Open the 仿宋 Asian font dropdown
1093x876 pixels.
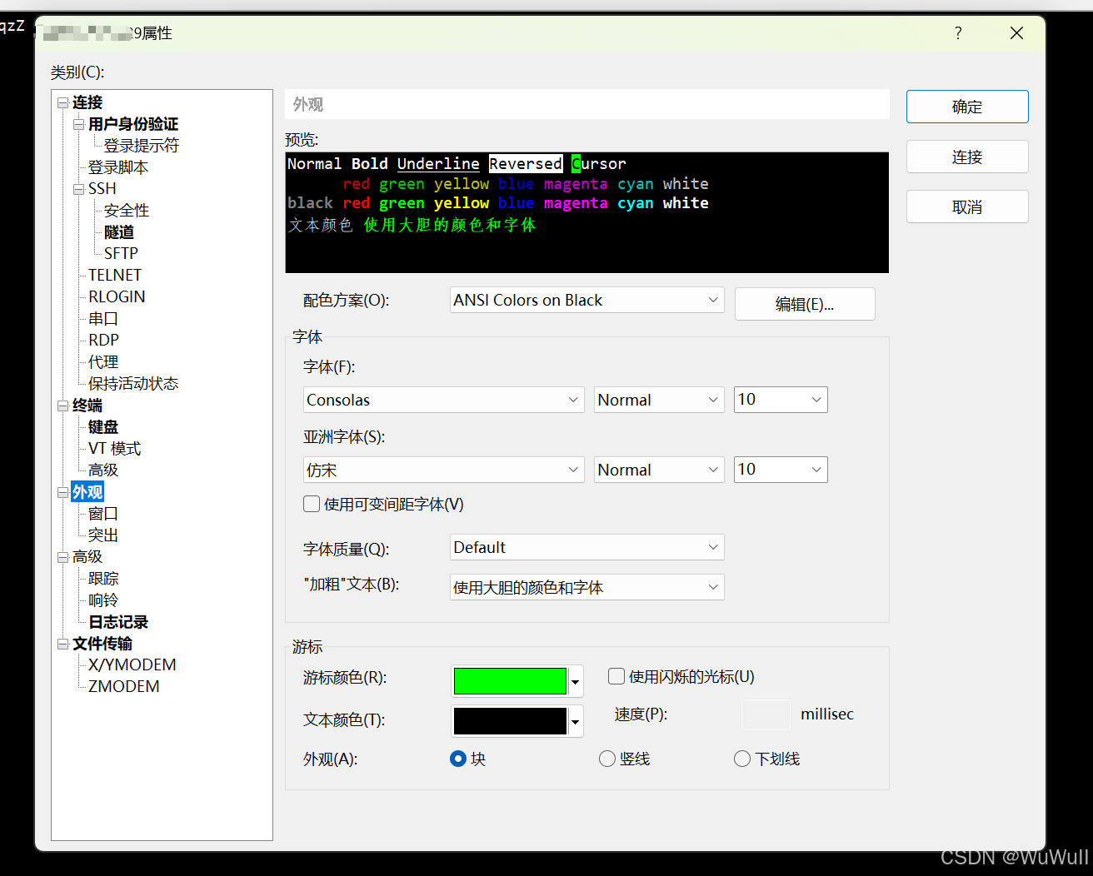point(443,470)
